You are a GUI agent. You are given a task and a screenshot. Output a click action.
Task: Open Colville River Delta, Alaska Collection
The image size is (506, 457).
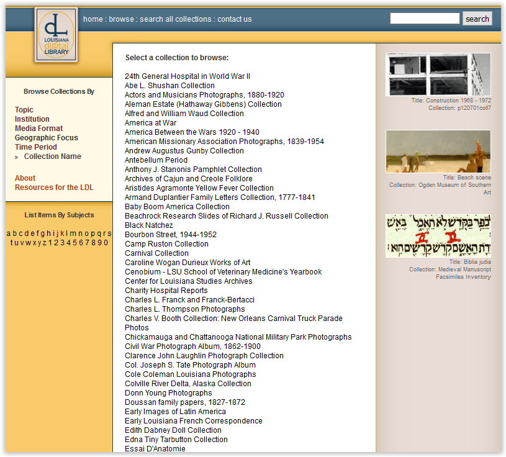click(x=188, y=384)
